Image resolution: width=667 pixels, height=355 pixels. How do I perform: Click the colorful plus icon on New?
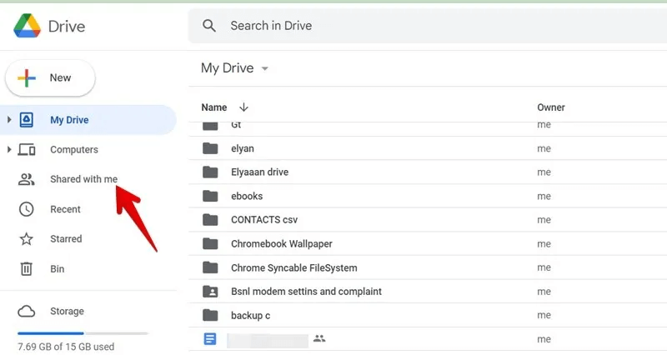(x=27, y=77)
